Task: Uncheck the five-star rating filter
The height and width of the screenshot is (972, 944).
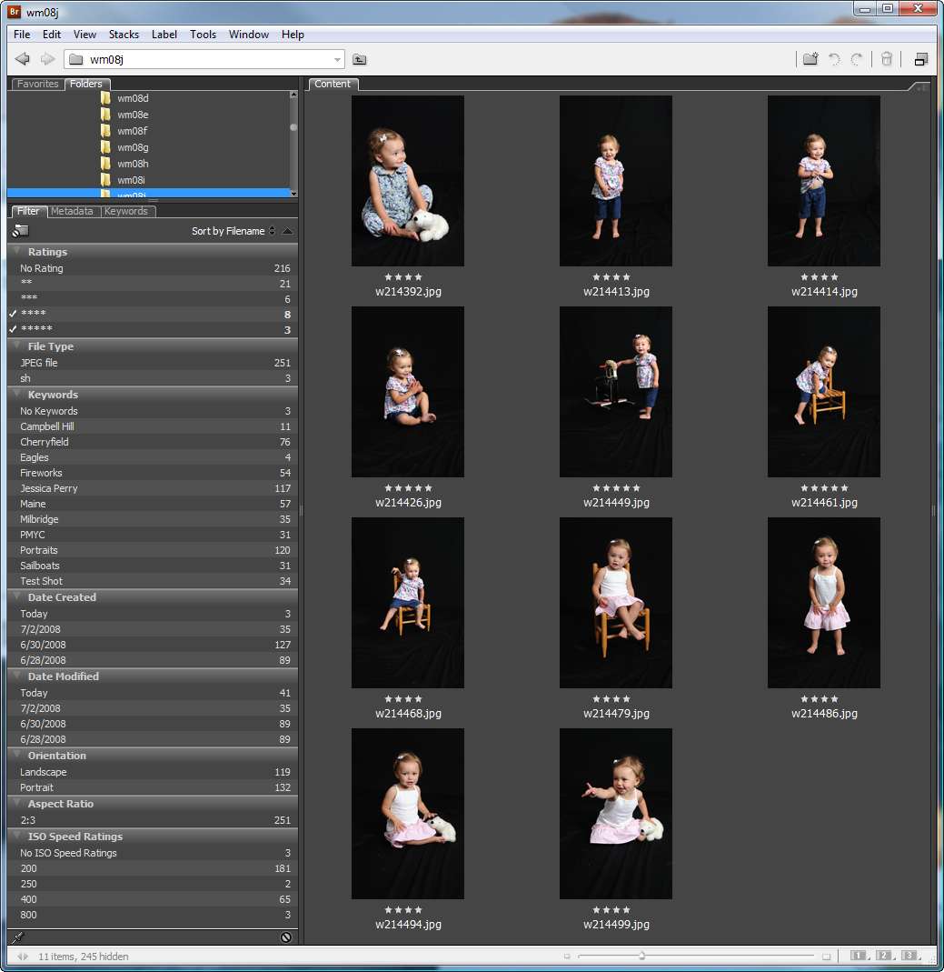Action: coord(153,330)
